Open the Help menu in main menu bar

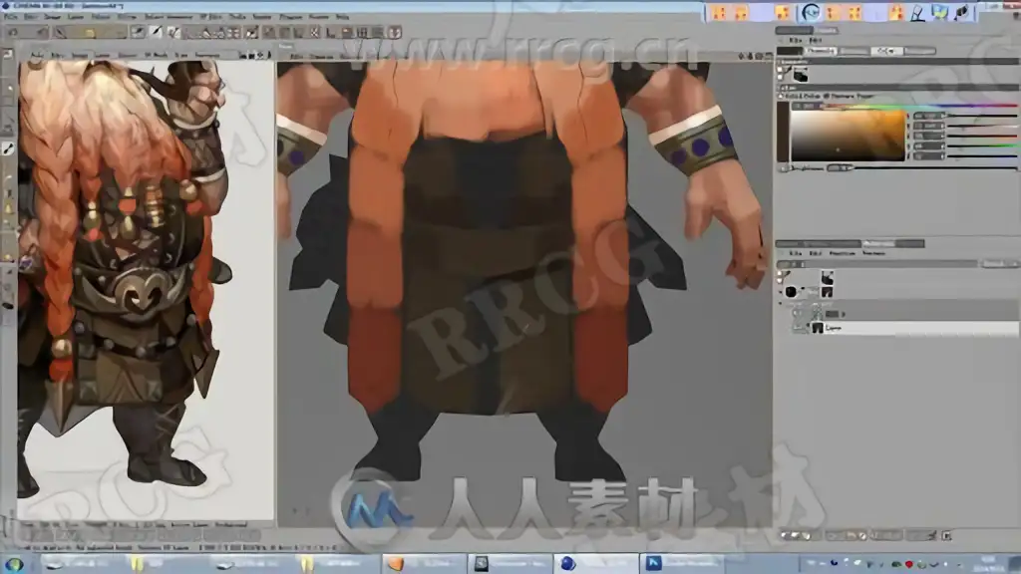point(342,17)
